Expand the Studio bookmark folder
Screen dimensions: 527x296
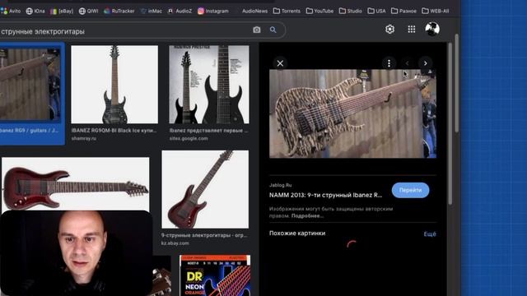(x=351, y=11)
